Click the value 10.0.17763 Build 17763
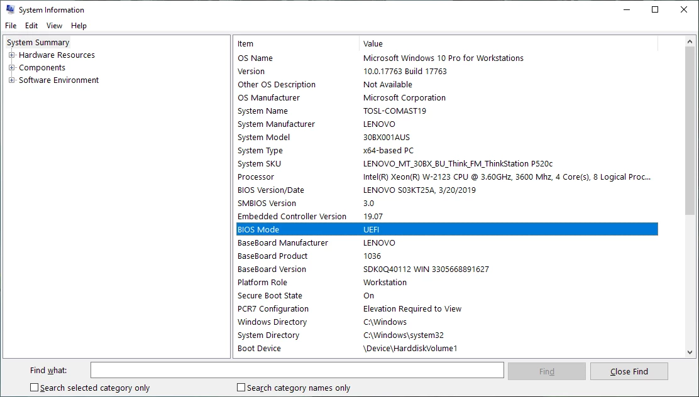Viewport: 699px width, 397px height. (405, 71)
